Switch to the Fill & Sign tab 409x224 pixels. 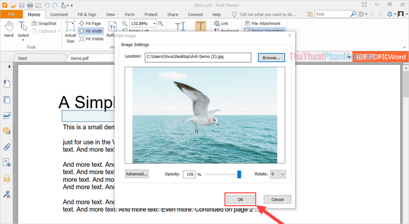click(87, 15)
